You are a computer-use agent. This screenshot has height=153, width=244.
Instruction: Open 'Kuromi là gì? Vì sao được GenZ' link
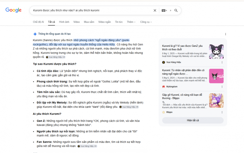coord(182,47)
